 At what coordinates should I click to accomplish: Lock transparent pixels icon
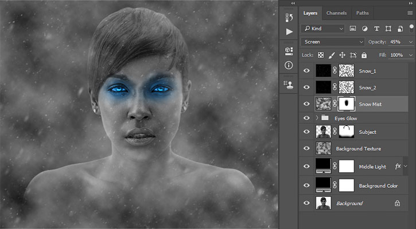point(321,55)
